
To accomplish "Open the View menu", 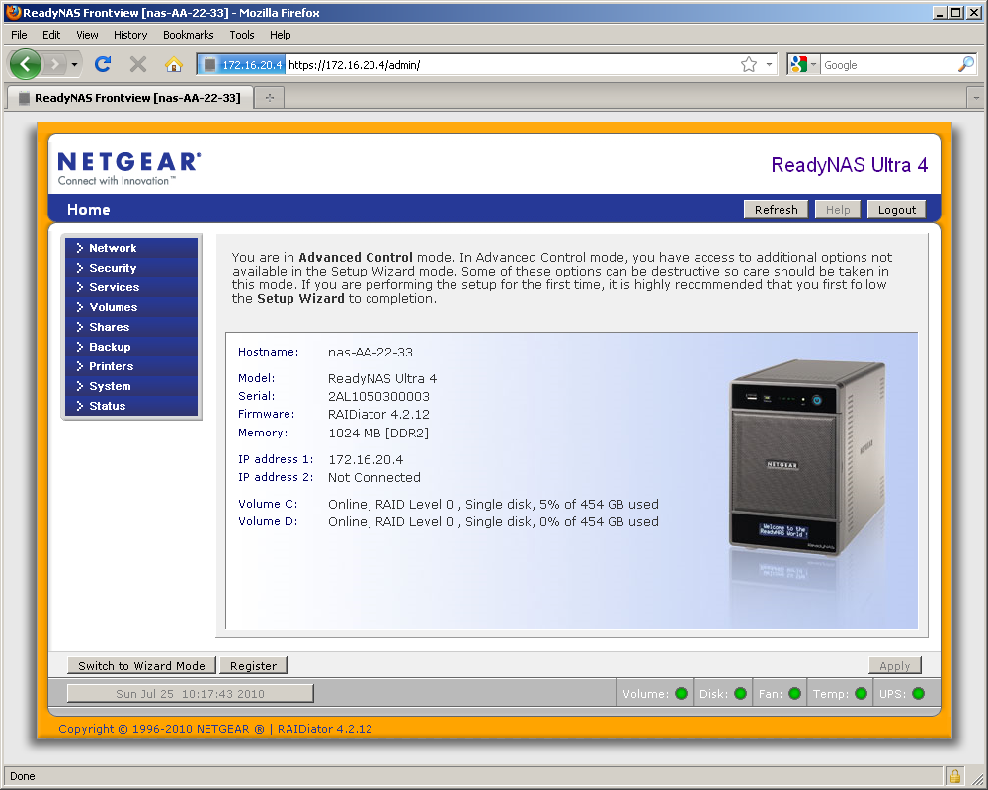I will (87, 35).
